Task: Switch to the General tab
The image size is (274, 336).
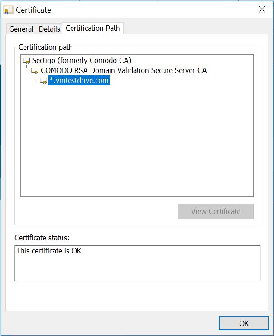Action: click(x=21, y=29)
